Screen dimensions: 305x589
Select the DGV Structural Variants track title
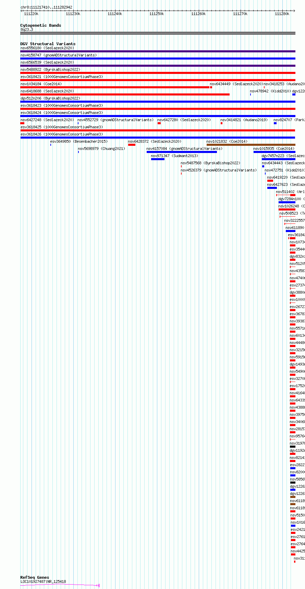pos(48,44)
